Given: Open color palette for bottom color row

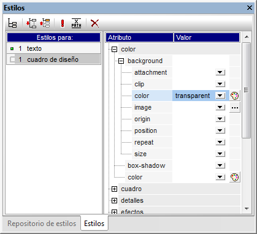Looking at the screenshot, I should pyautogui.click(x=234, y=177).
